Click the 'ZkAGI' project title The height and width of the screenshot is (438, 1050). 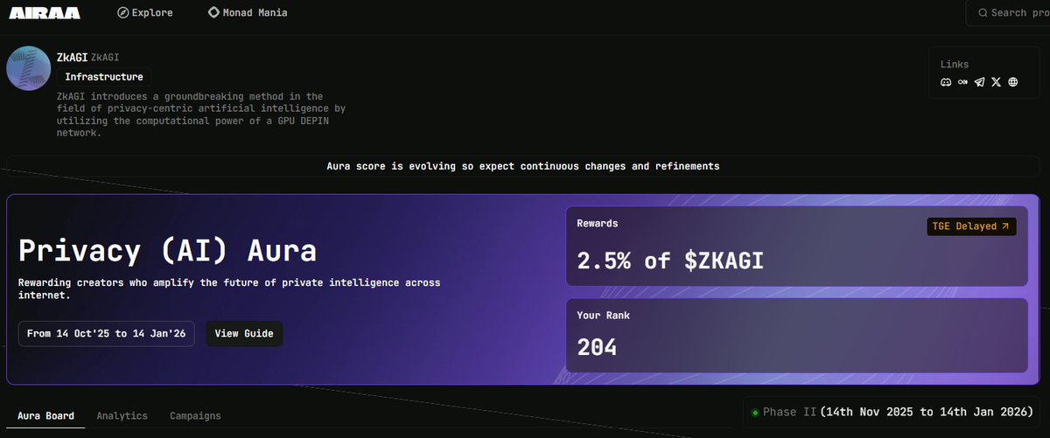72,57
